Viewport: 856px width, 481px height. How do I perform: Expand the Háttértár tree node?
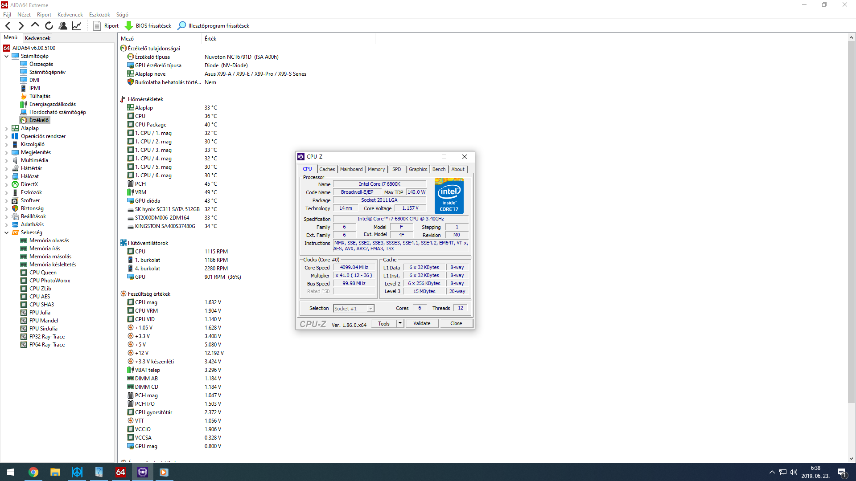[x=7, y=168]
